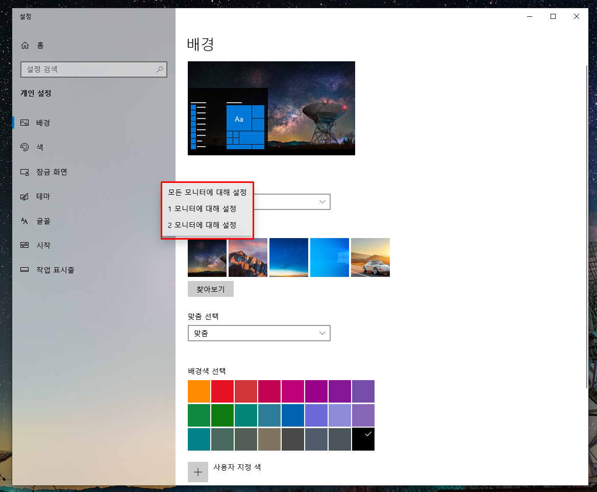The width and height of the screenshot is (597, 492).
Task: Open the 시작 settings page
Action: (43, 245)
